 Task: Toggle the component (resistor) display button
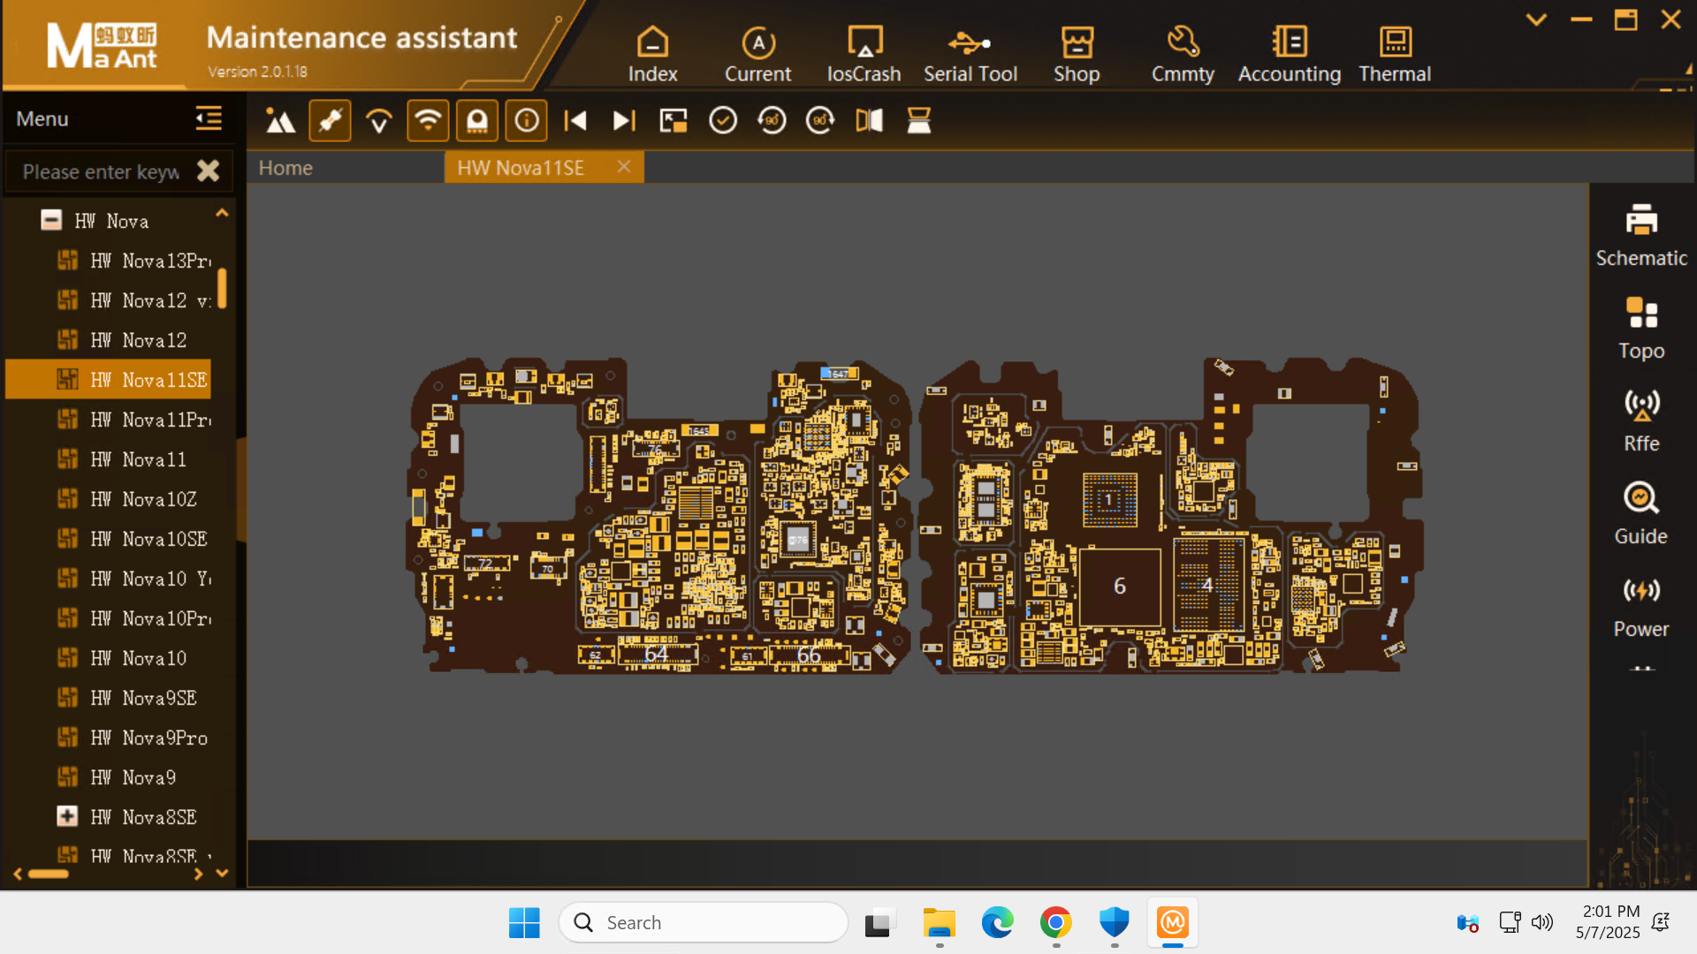tap(330, 121)
